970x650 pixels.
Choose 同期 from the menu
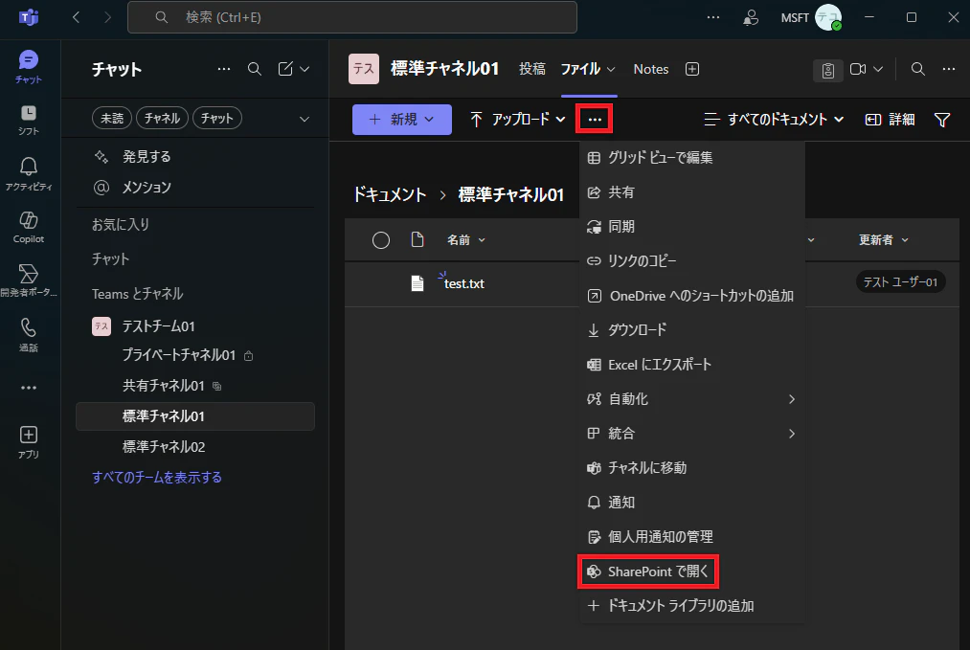pyautogui.click(x=691, y=227)
